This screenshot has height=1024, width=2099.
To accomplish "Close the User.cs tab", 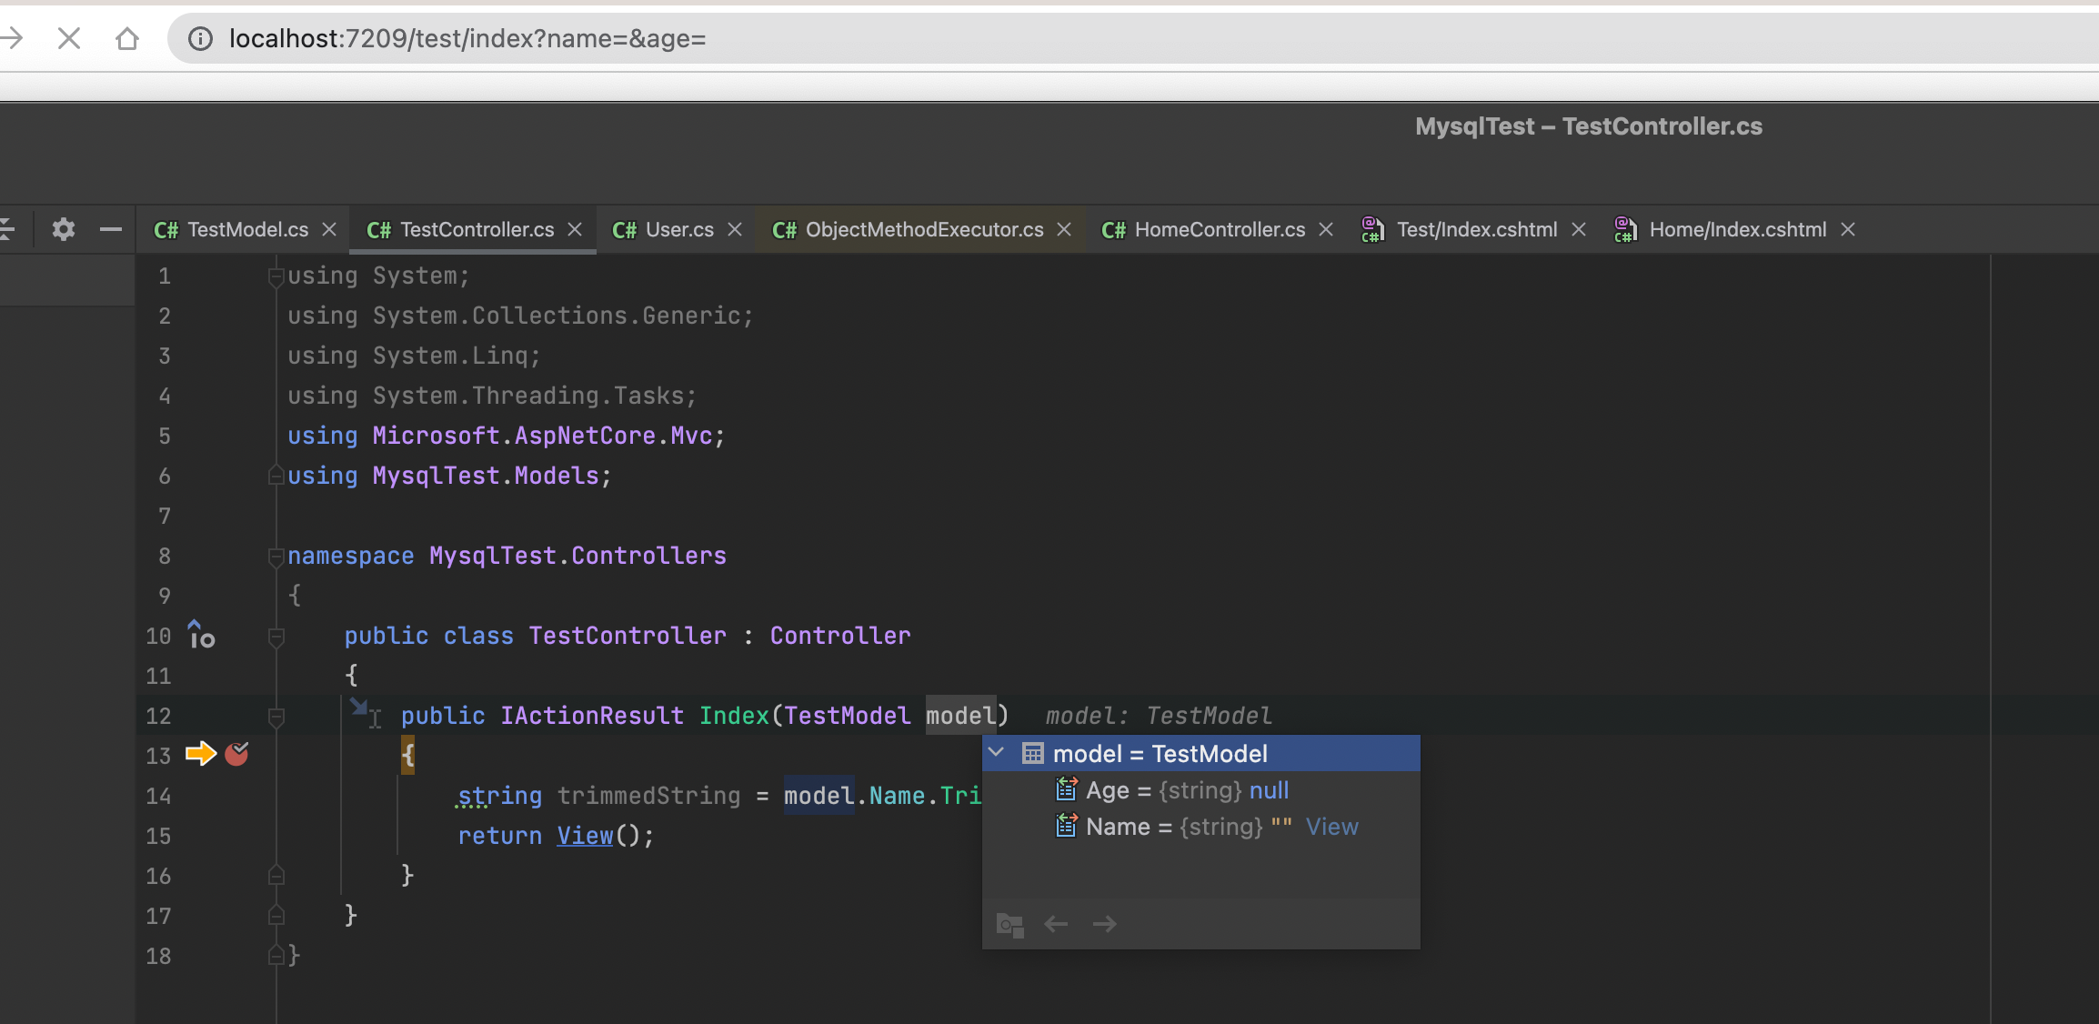I will point(735,229).
